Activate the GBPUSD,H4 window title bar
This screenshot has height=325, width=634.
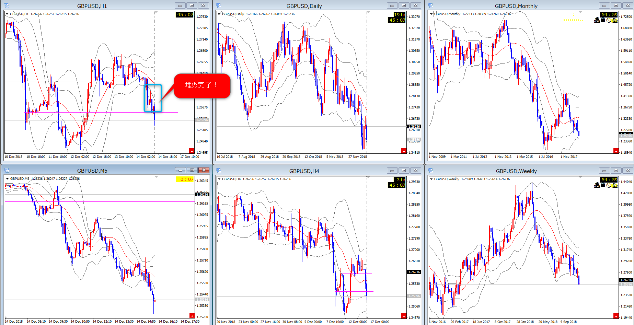click(x=304, y=171)
